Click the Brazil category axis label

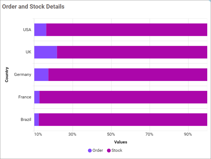point(26,120)
